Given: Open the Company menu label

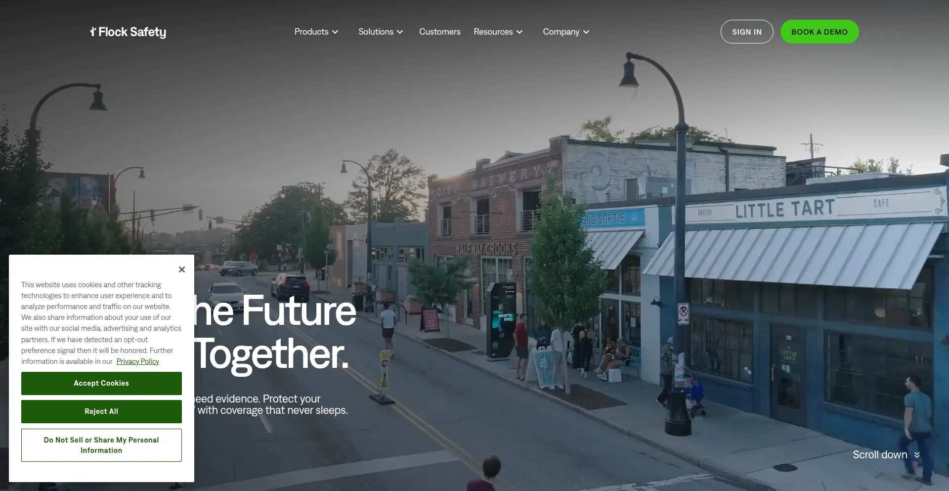Looking at the screenshot, I should click(x=561, y=32).
